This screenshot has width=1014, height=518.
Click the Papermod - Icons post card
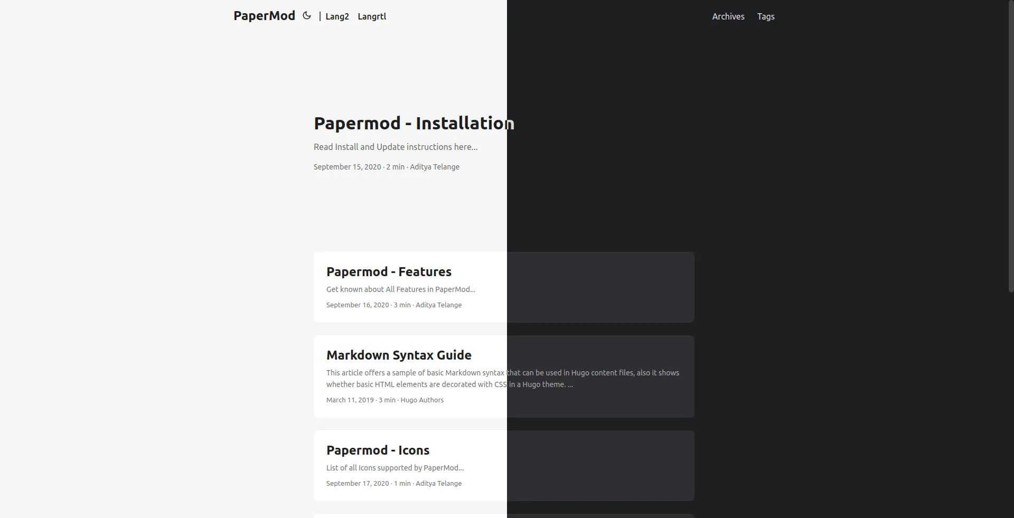pyautogui.click(x=503, y=465)
